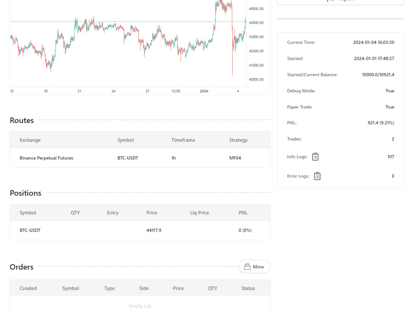Click the 44000.00 label on price axis
Viewport: 414px width, 310px height.
coord(256,23)
